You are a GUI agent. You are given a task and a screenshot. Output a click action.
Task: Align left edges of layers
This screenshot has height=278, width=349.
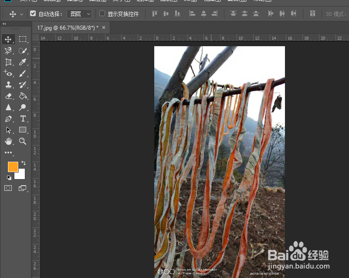pyautogui.click(x=192, y=14)
